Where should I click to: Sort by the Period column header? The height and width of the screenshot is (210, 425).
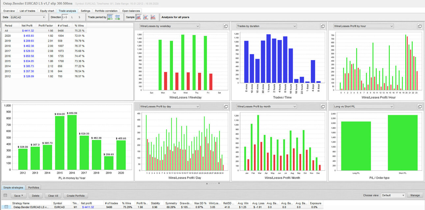click(10, 25)
